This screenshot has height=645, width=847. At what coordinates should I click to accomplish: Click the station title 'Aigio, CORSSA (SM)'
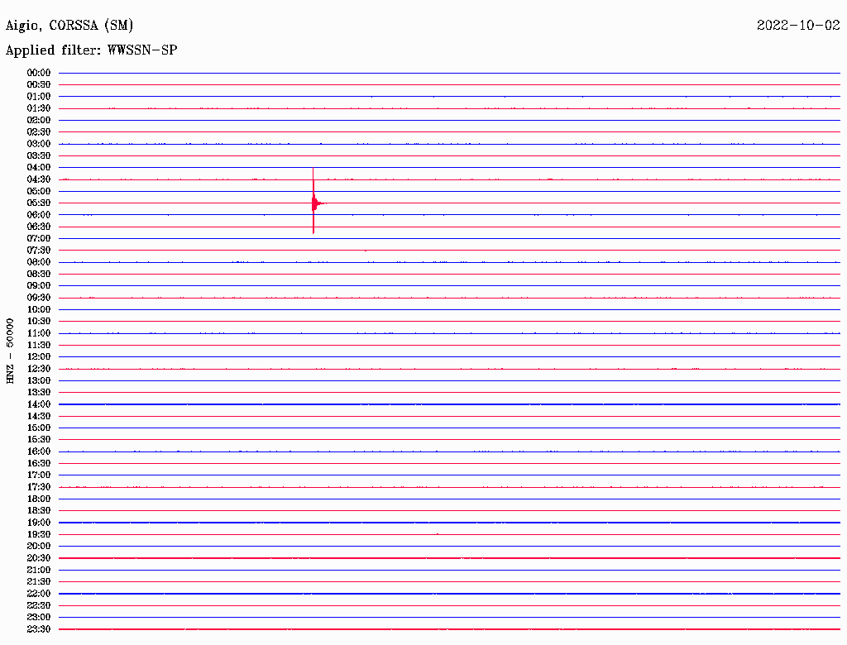[69, 26]
